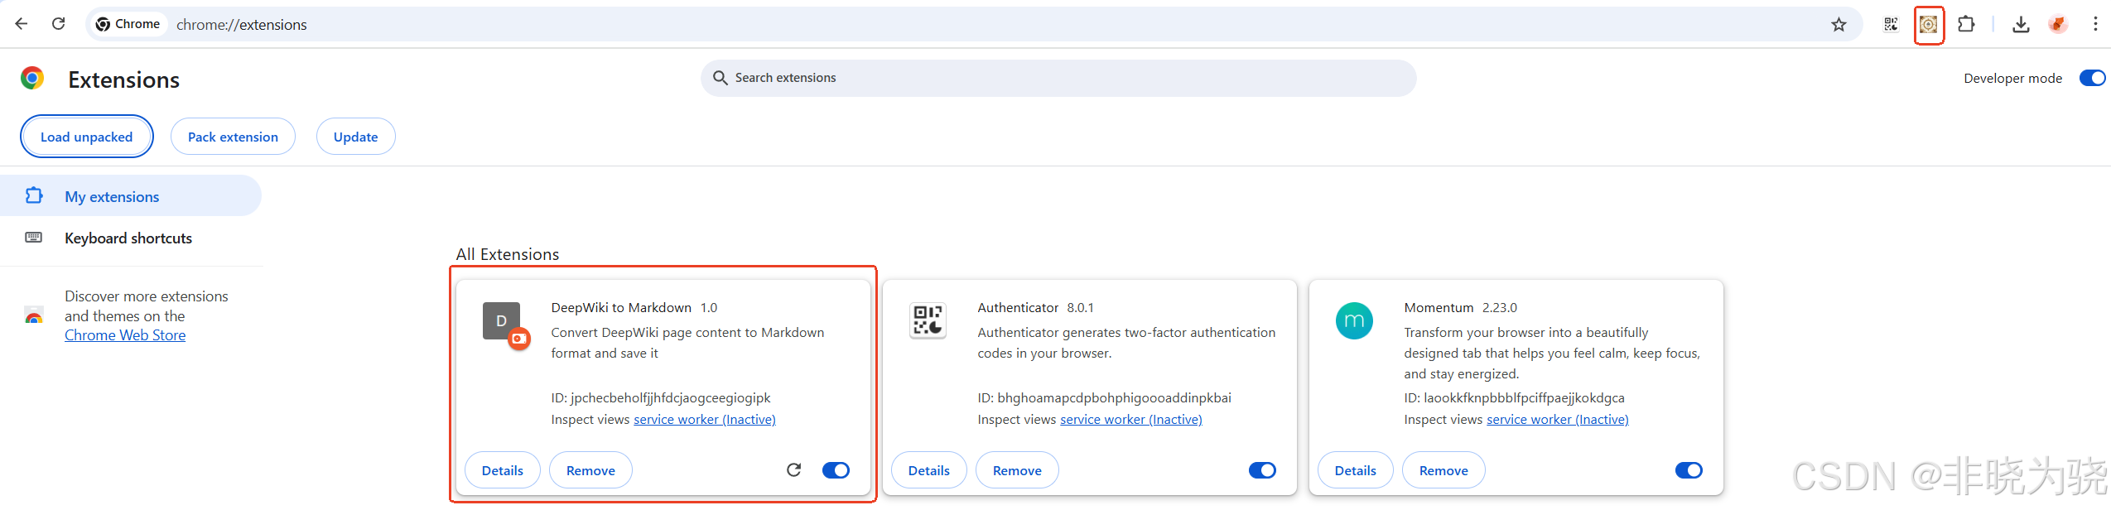Click the DeepWiki ID jpchecbeholfjjhfdcjaogceegiogipk text
2111x510 pixels.
661,398
